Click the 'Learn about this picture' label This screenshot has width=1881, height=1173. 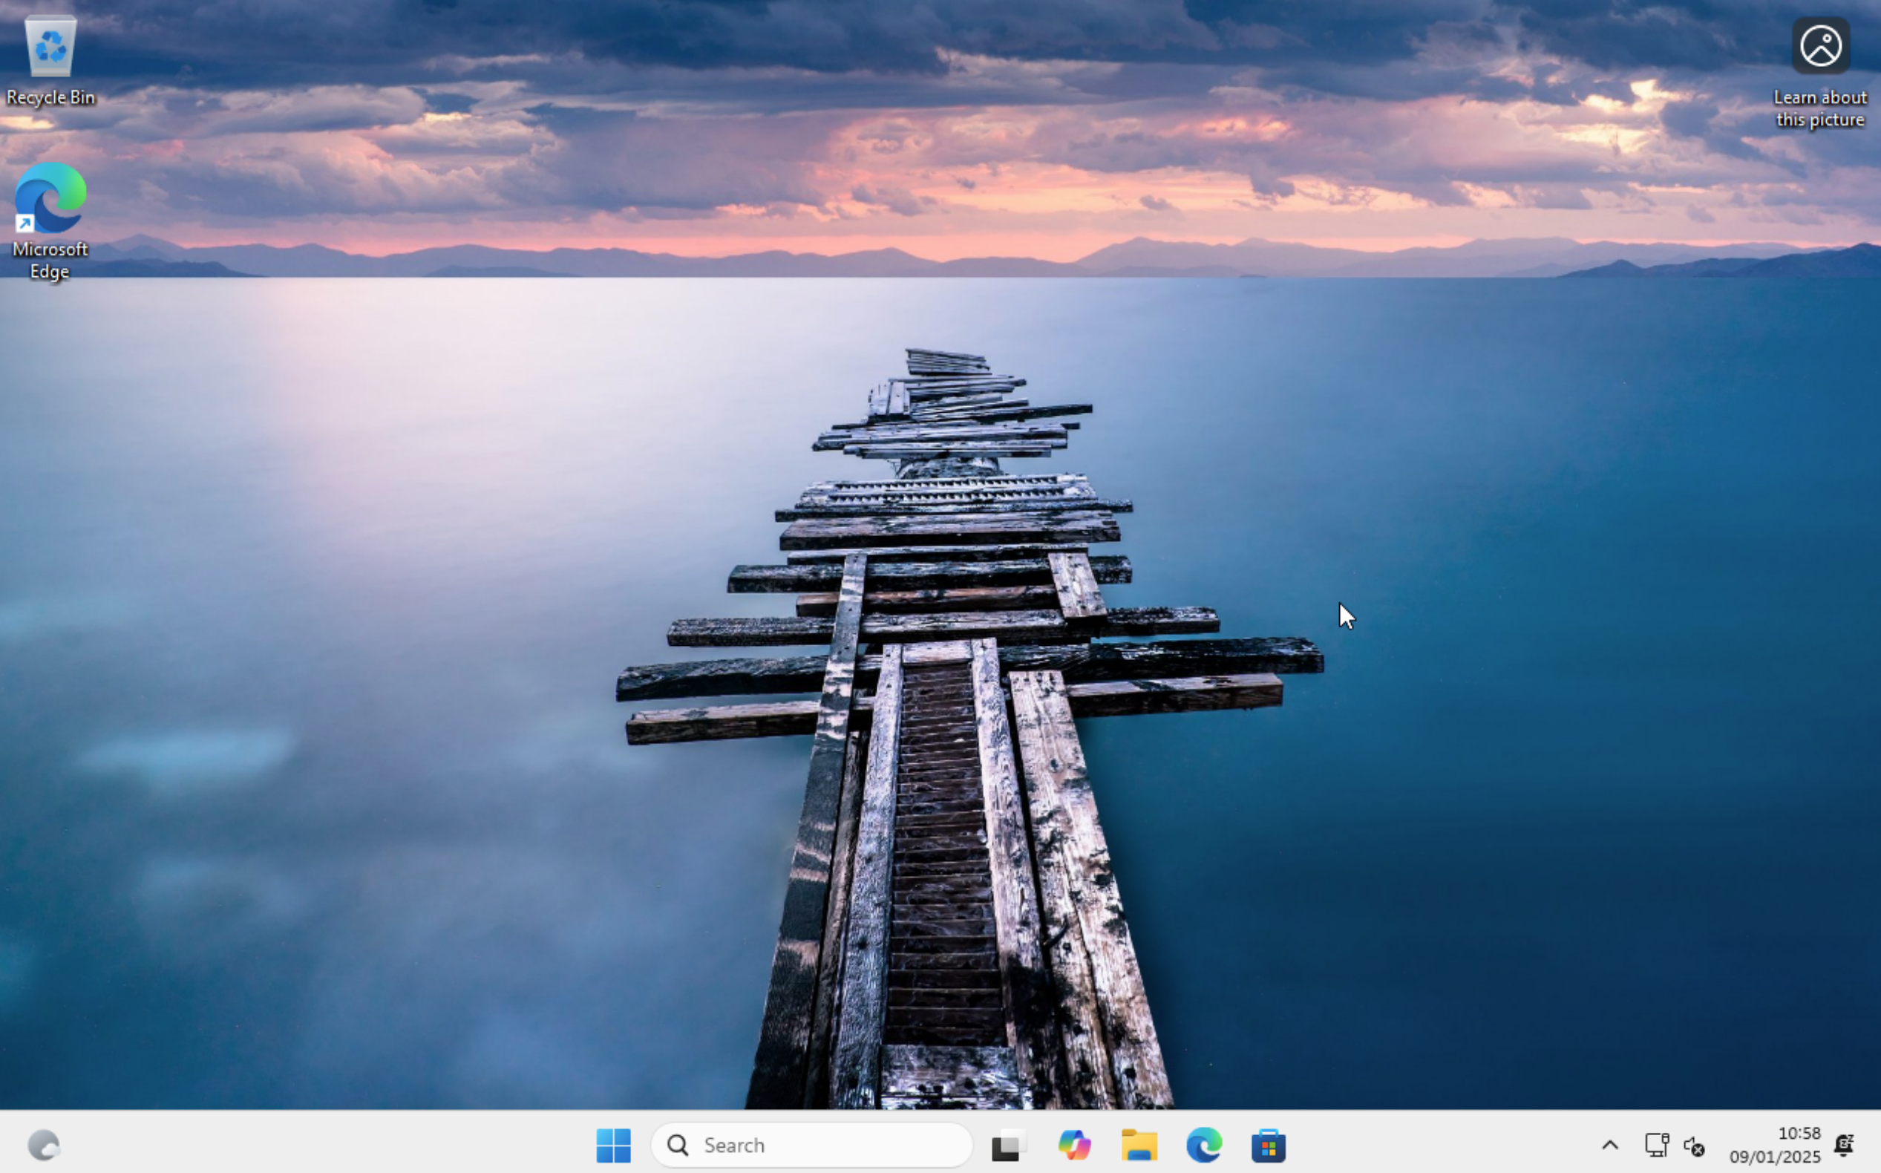[x=1819, y=108]
